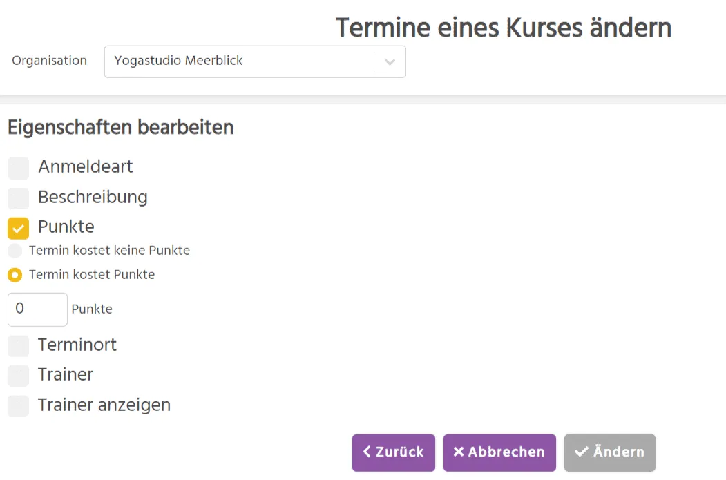The image size is (726, 480).
Task: Select Termin kostet keine Punkte option
Action: (x=15, y=250)
